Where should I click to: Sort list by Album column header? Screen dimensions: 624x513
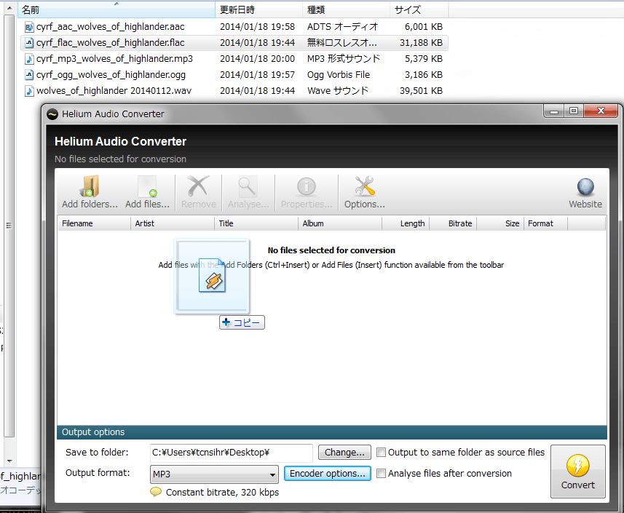pos(340,223)
